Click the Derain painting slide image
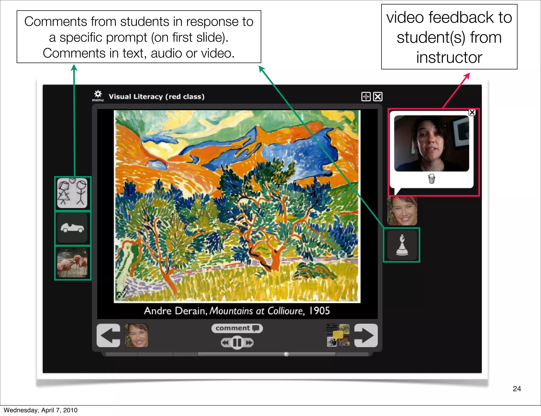The image size is (541, 416). [x=237, y=206]
